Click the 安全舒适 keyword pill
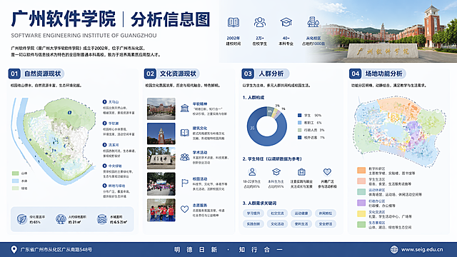 tap(326, 223)
